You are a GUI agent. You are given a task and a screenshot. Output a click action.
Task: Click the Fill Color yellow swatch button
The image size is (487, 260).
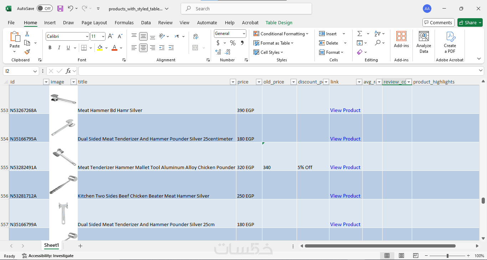coord(99,48)
